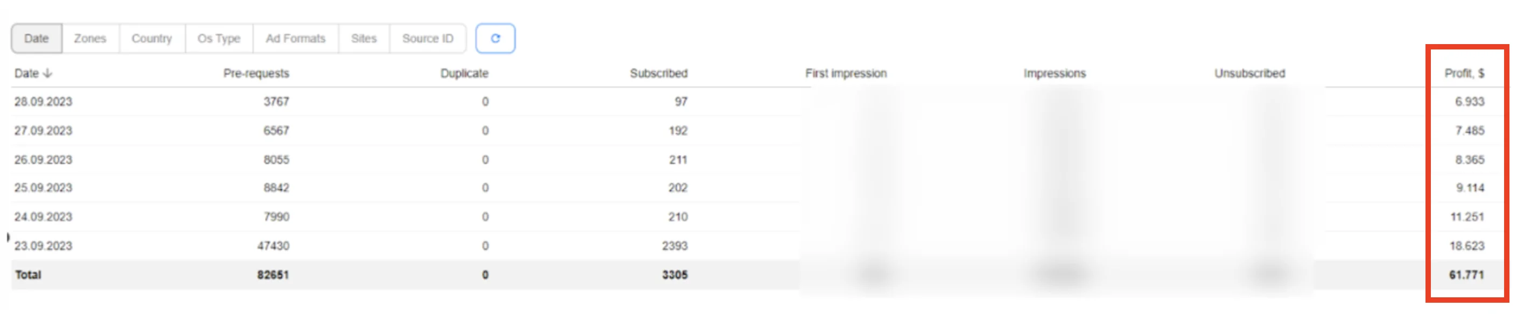
Task: Switch to the Source ID tab
Action: coord(428,38)
